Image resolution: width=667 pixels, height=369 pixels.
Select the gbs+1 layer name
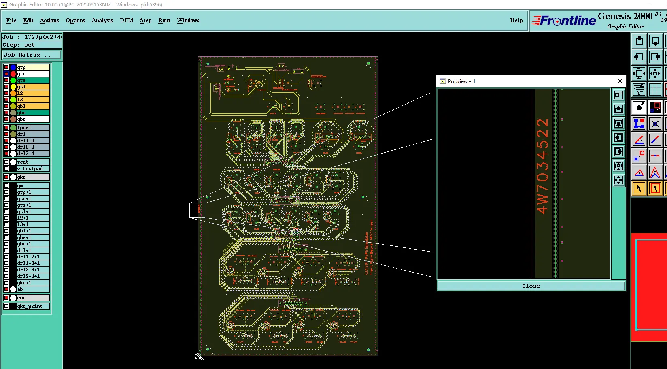tap(33, 237)
